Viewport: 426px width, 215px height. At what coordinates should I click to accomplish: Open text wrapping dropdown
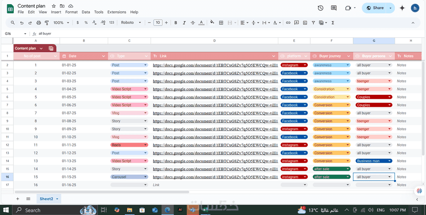coord(266,23)
